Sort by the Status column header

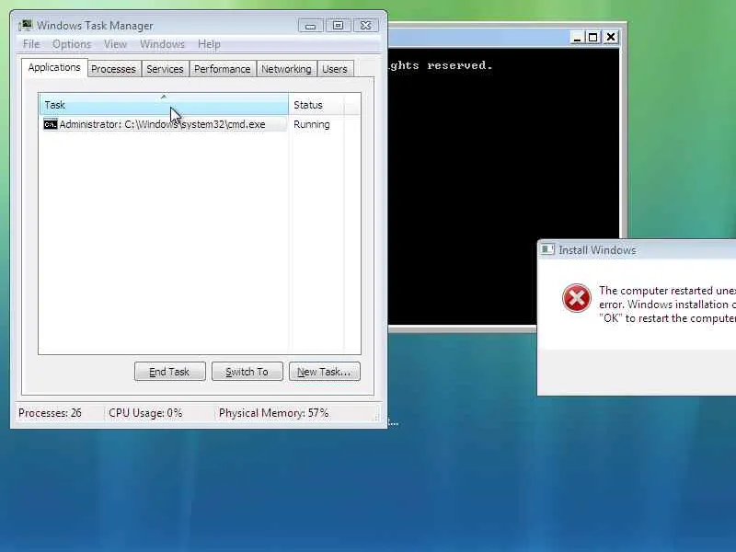pos(316,105)
